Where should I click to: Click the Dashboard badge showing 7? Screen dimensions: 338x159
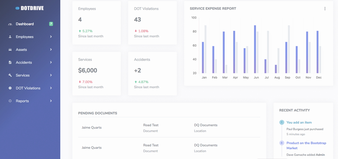(x=51, y=24)
